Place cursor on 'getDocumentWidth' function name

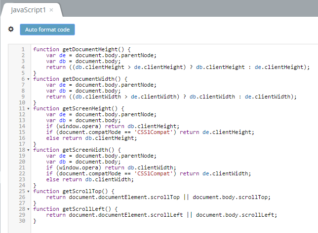88,79
